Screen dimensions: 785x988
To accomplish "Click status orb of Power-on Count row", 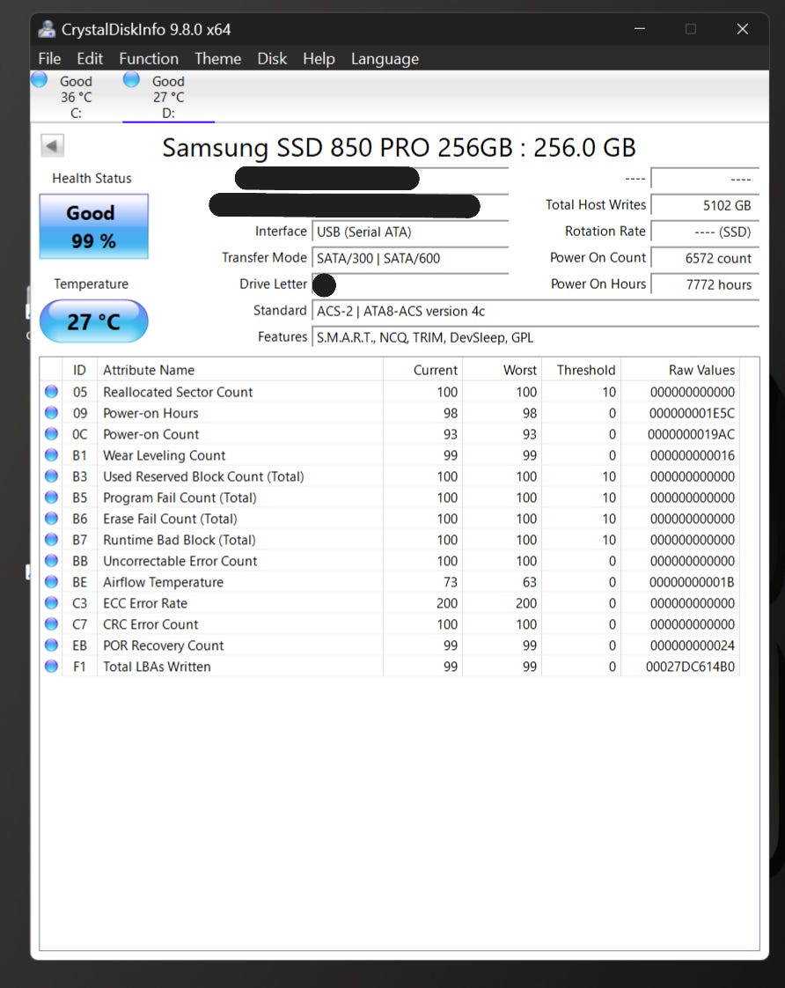I will (52, 433).
